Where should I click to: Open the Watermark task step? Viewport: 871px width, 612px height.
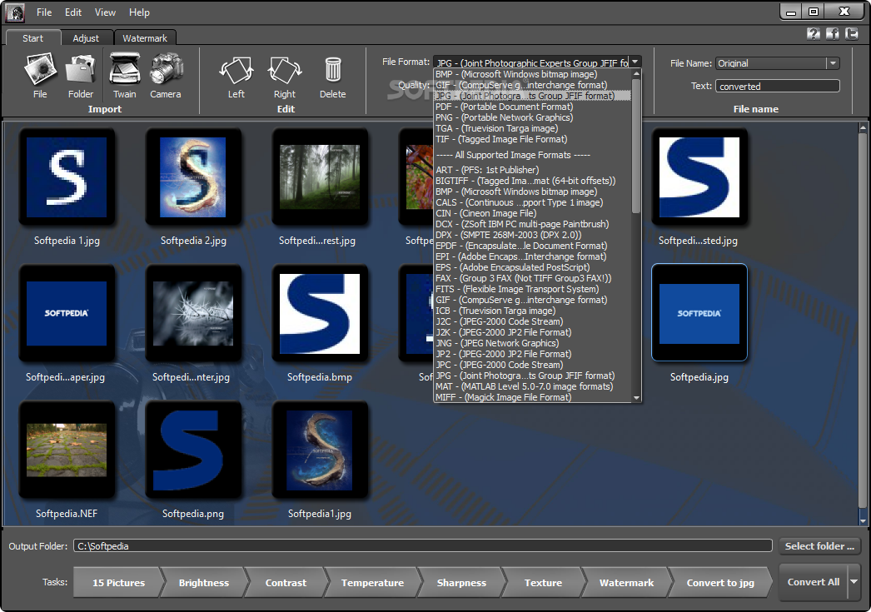[626, 583]
